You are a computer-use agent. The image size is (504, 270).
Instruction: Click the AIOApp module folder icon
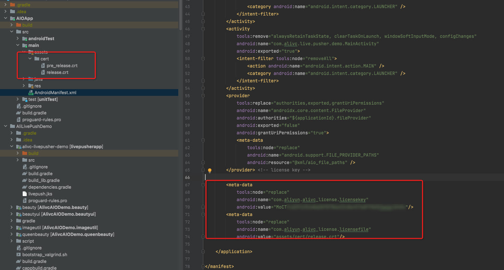point(13,18)
